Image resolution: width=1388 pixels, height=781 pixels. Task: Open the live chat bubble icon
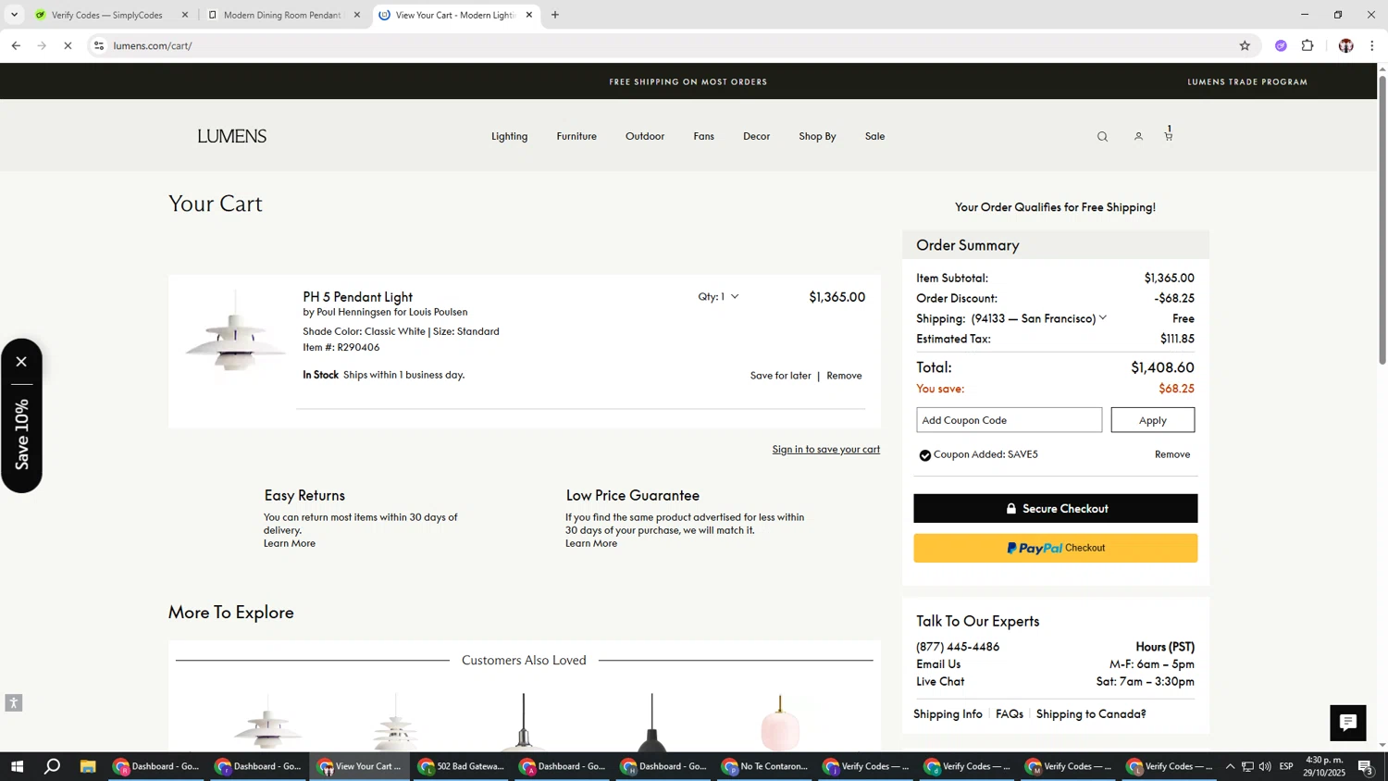pyautogui.click(x=1347, y=723)
